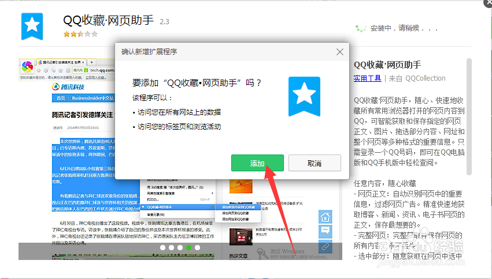Click the QQ收藏·网页助手 page title
Screen dimensions: 492x279
pyautogui.click(x=108, y=20)
